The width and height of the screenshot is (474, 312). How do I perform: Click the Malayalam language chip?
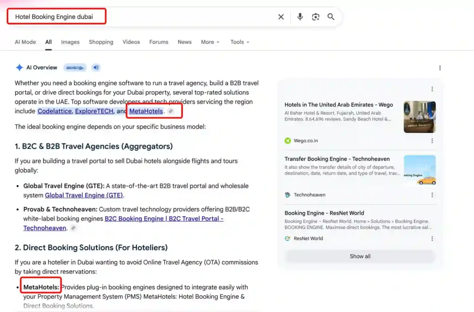click(x=75, y=68)
